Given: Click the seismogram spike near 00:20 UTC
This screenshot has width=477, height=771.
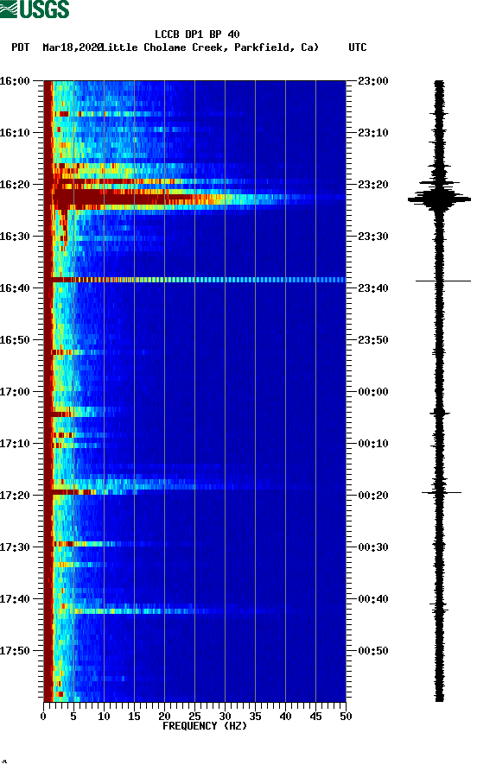Looking at the screenshot, I should click(x=441, y=492).
